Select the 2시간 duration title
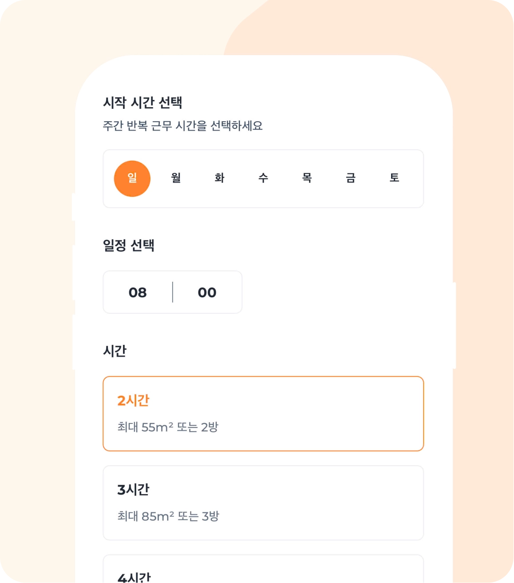514x583 pixels. coord(133,401)
